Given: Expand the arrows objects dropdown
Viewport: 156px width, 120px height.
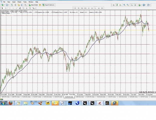Looking at the screenshot, I should pyautogui.click(x=35, y=8).
